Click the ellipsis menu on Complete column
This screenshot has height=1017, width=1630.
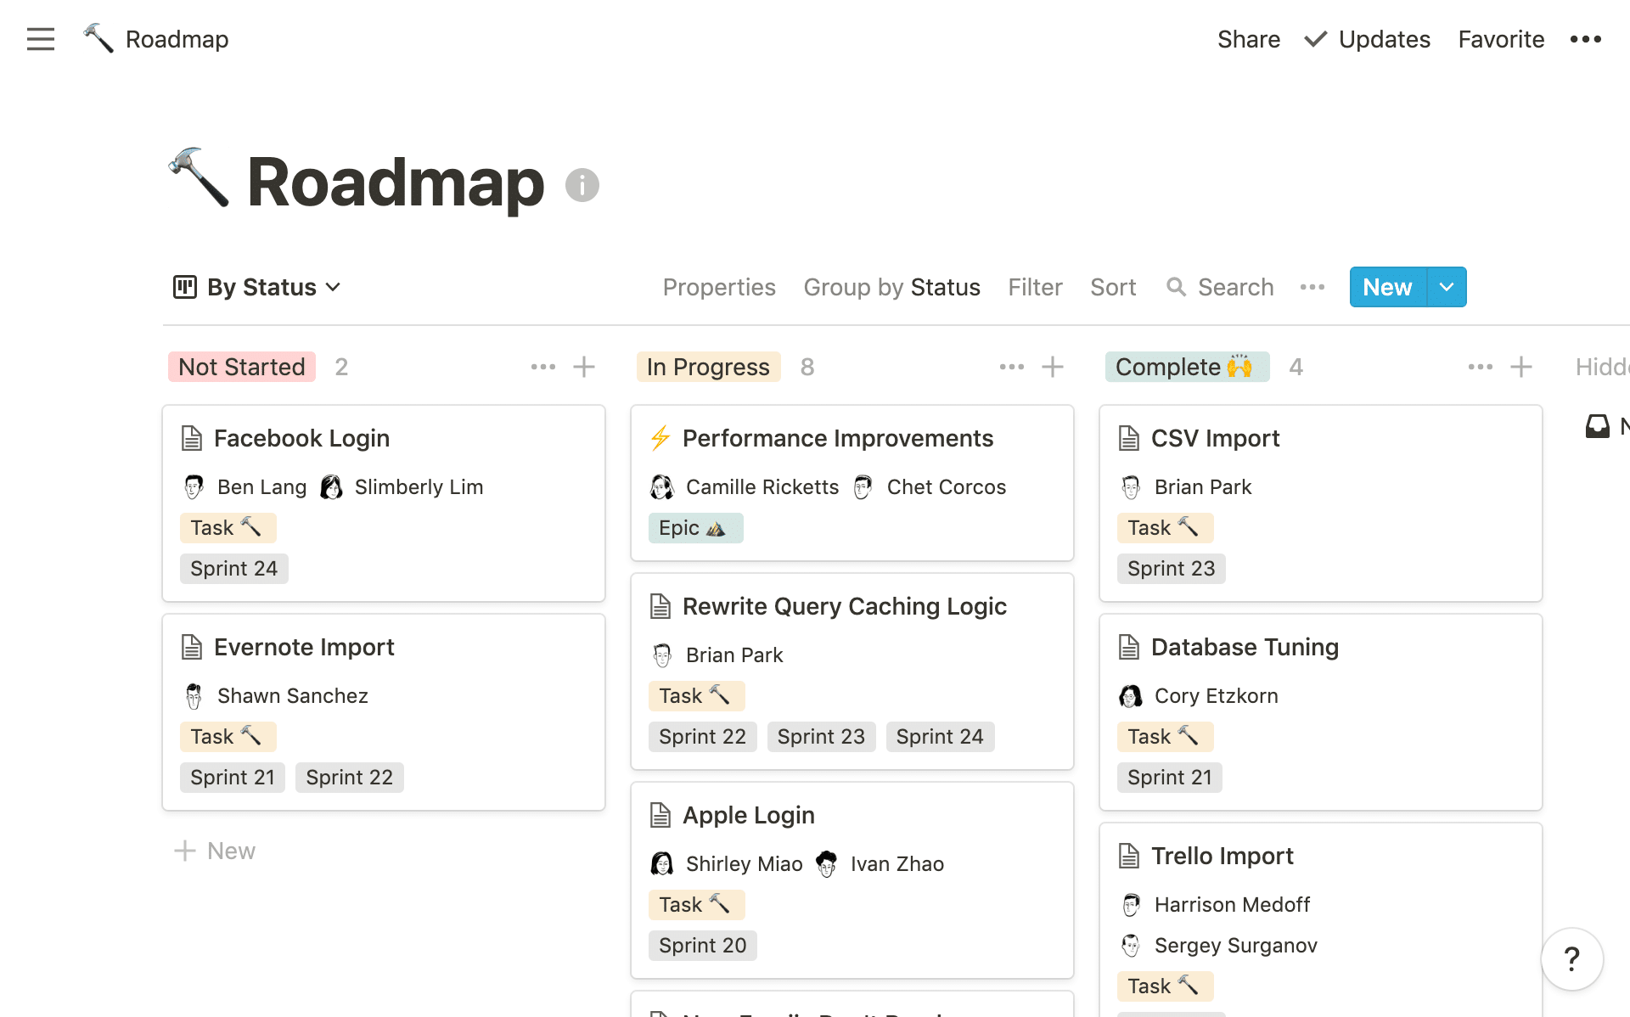click(x=1478, y=367)
